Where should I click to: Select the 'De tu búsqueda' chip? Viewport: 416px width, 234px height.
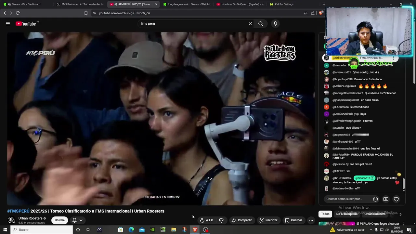[x=347, y=214]
